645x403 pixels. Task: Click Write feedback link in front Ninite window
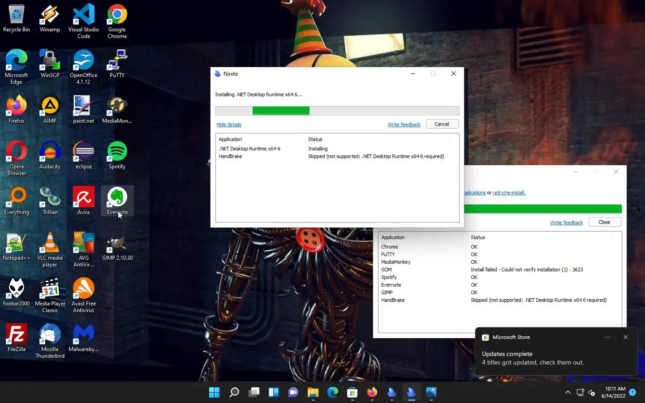tap(404, 124)
